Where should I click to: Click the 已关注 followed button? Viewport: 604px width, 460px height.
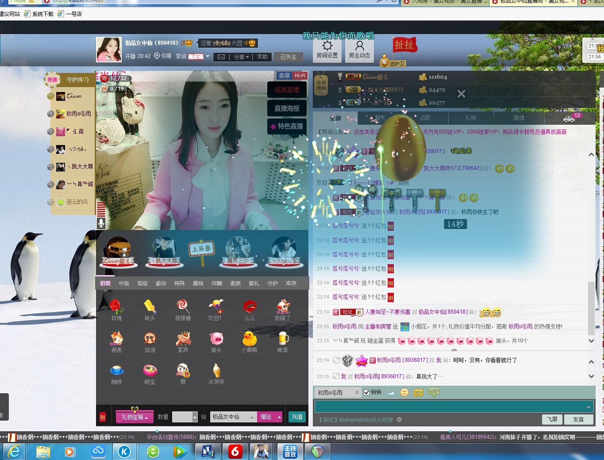(x=289, y=57)
